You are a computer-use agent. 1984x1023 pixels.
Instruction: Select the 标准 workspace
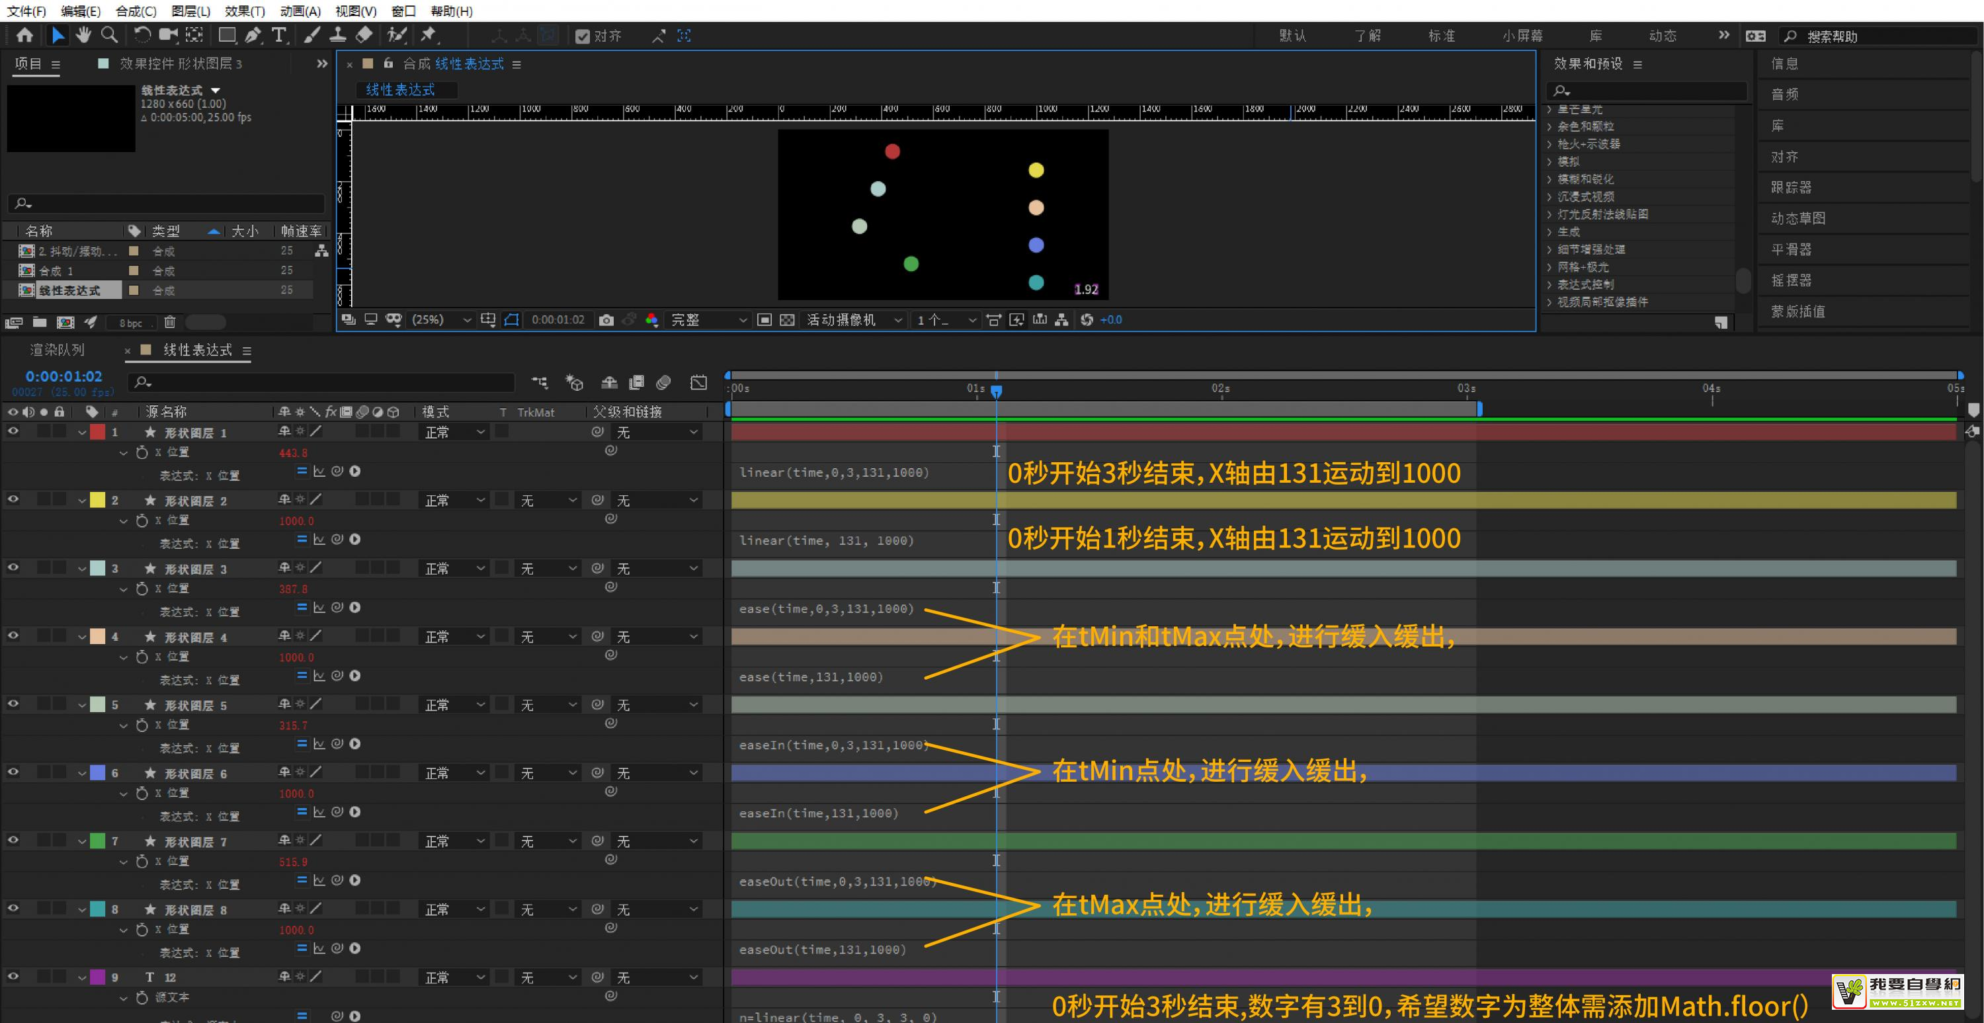1440,36
